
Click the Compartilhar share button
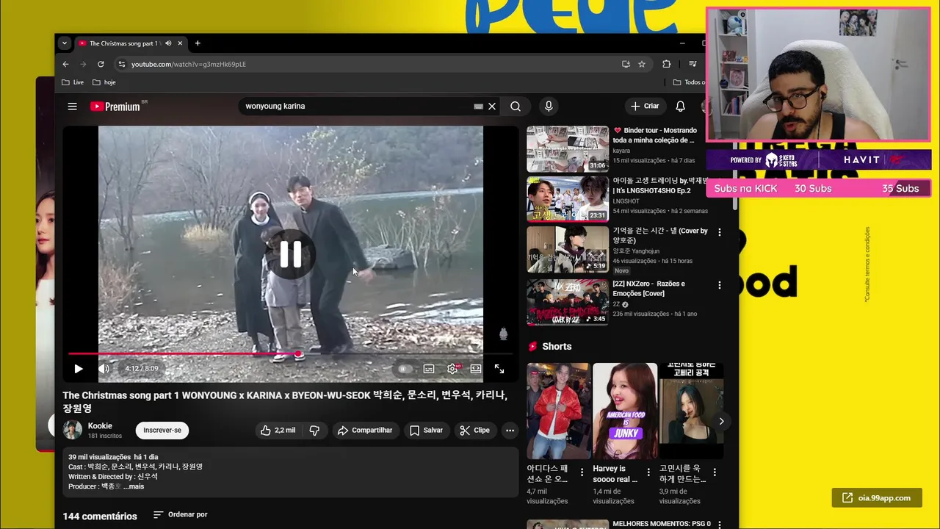coord(365,431)
